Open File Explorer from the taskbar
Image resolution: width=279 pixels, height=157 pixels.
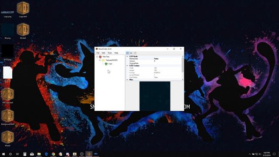point(39,154)
